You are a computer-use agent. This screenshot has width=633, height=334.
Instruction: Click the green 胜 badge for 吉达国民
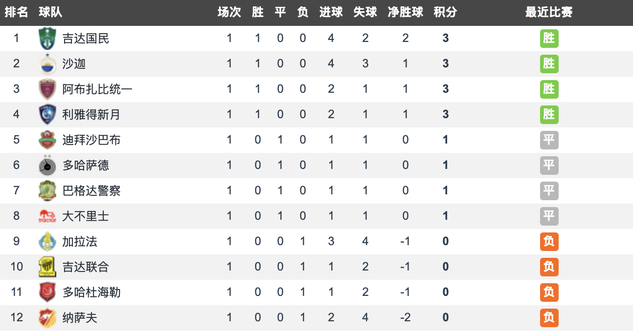point(549,39)
